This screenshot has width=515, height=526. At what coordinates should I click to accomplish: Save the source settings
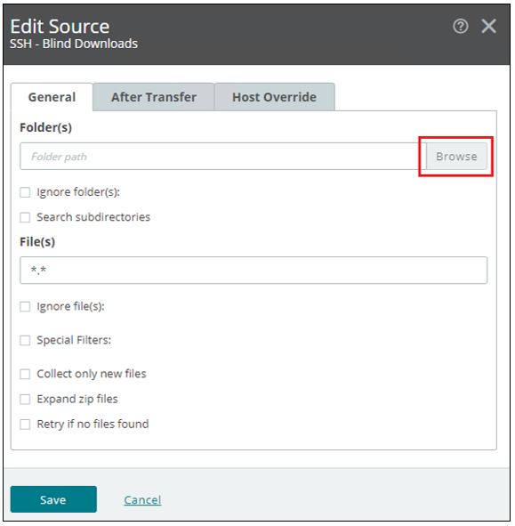pyautogui.click(x=53, y=499)
